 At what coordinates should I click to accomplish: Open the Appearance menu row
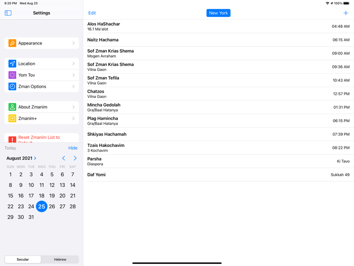(41, 43)
